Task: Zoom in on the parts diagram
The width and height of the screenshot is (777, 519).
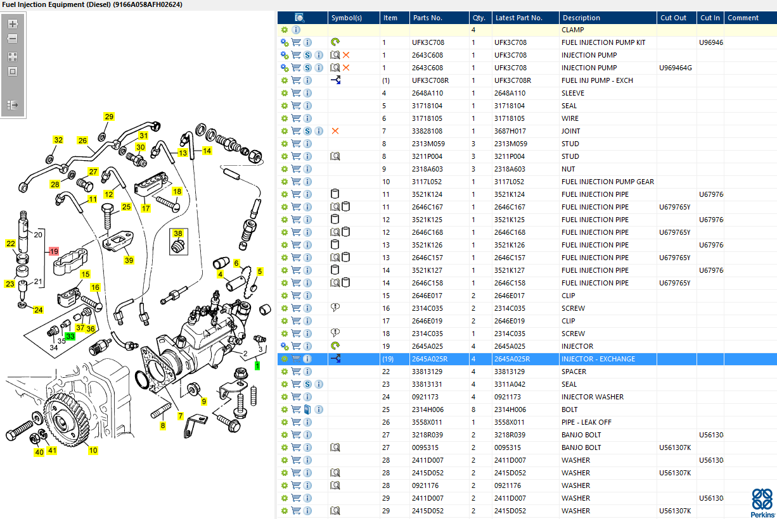Action: coord(12,24)
